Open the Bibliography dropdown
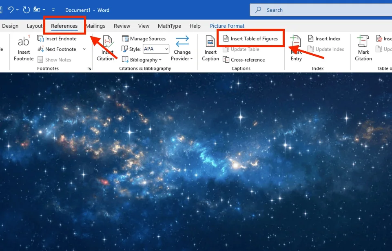Viewport: 392px width, 251px height. (142, 60)
